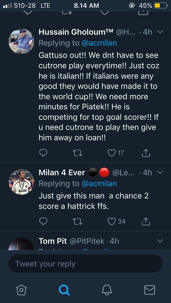The image size is (171, 303).
Task: Expand chevron menu on Milan 4 Ever's tweet
Action: pyautogui.click(x=160, y=172)
